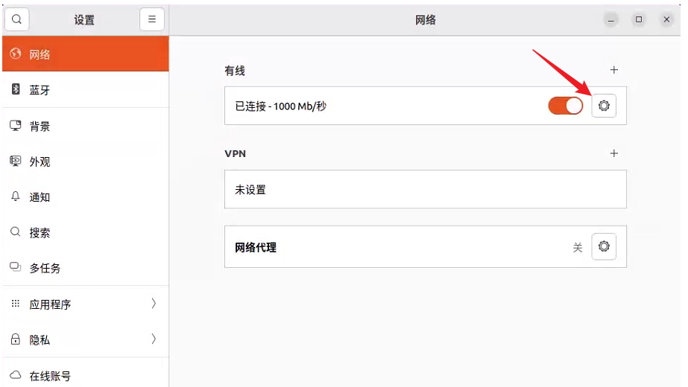688x387 pixels.
Task: Add a new wired connection profile
Action: [614, 70]
